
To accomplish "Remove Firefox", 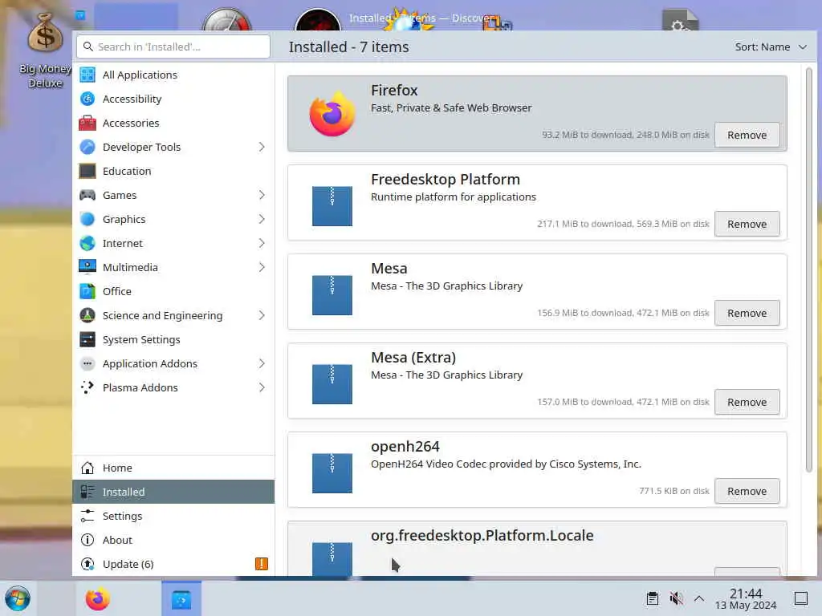I will (747, 135).
